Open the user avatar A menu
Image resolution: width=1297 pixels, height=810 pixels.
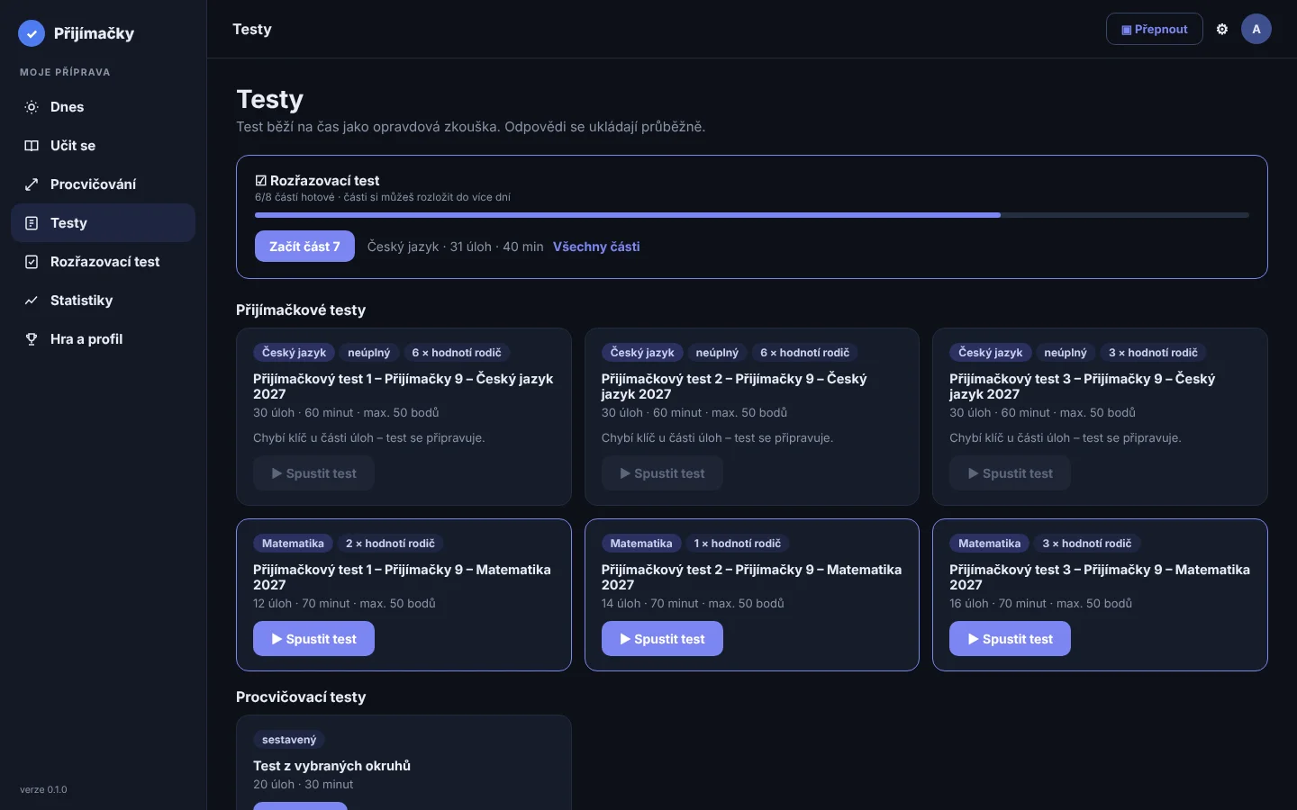click(1256, 29)
